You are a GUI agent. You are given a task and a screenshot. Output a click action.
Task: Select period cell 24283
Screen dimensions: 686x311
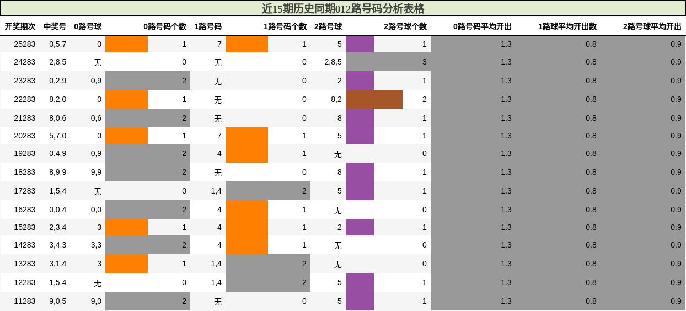pos(25,62)
